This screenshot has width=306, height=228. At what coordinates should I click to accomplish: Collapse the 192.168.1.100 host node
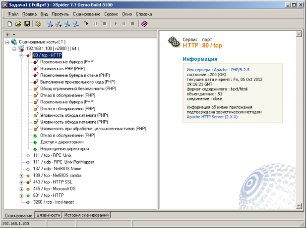14,49
